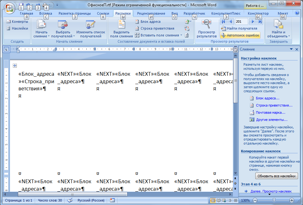The height and width of the screenshot is (205, 303).
Task: Expand Начать слияние dropdown arrow
Action: 49,36
